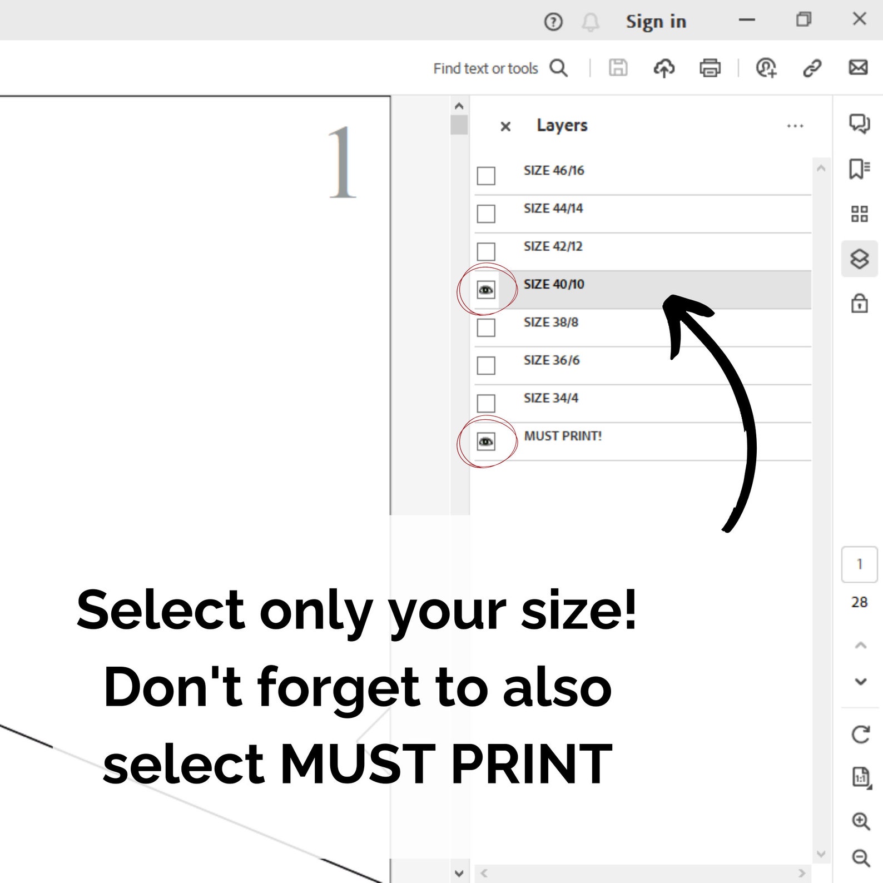Open the Comments panel icon

(x=860, y=123)
